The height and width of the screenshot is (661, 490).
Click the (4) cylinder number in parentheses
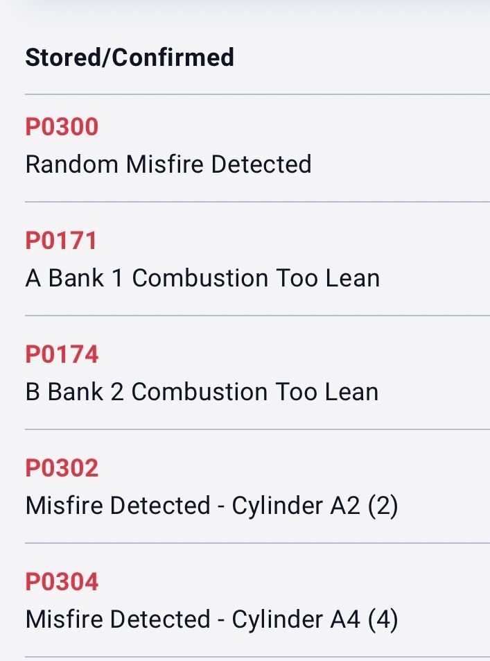coord(383,619)
